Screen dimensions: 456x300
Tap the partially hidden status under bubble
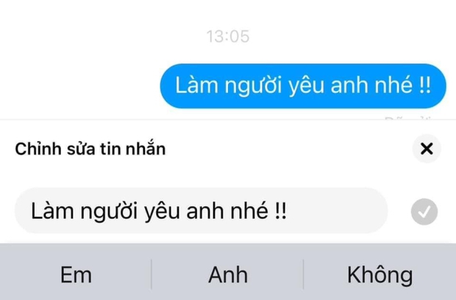pyautogui.click(x=407, y=118)
